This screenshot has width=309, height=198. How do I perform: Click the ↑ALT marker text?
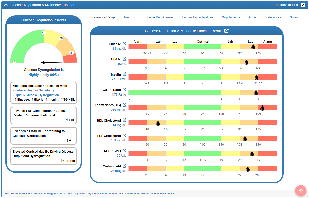(x=70, y=140)
